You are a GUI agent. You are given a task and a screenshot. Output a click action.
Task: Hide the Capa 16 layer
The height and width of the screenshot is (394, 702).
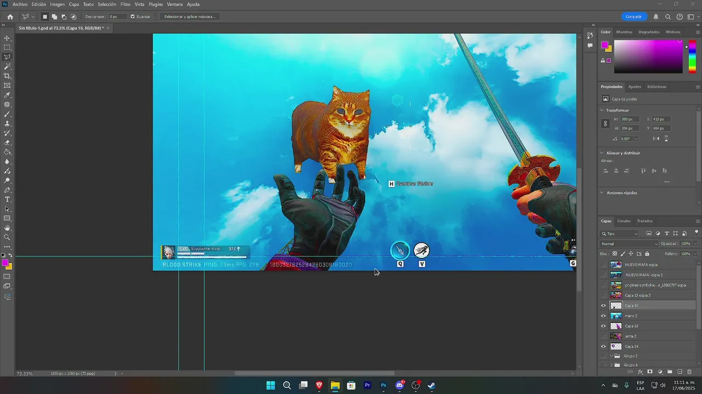(604, 306)
